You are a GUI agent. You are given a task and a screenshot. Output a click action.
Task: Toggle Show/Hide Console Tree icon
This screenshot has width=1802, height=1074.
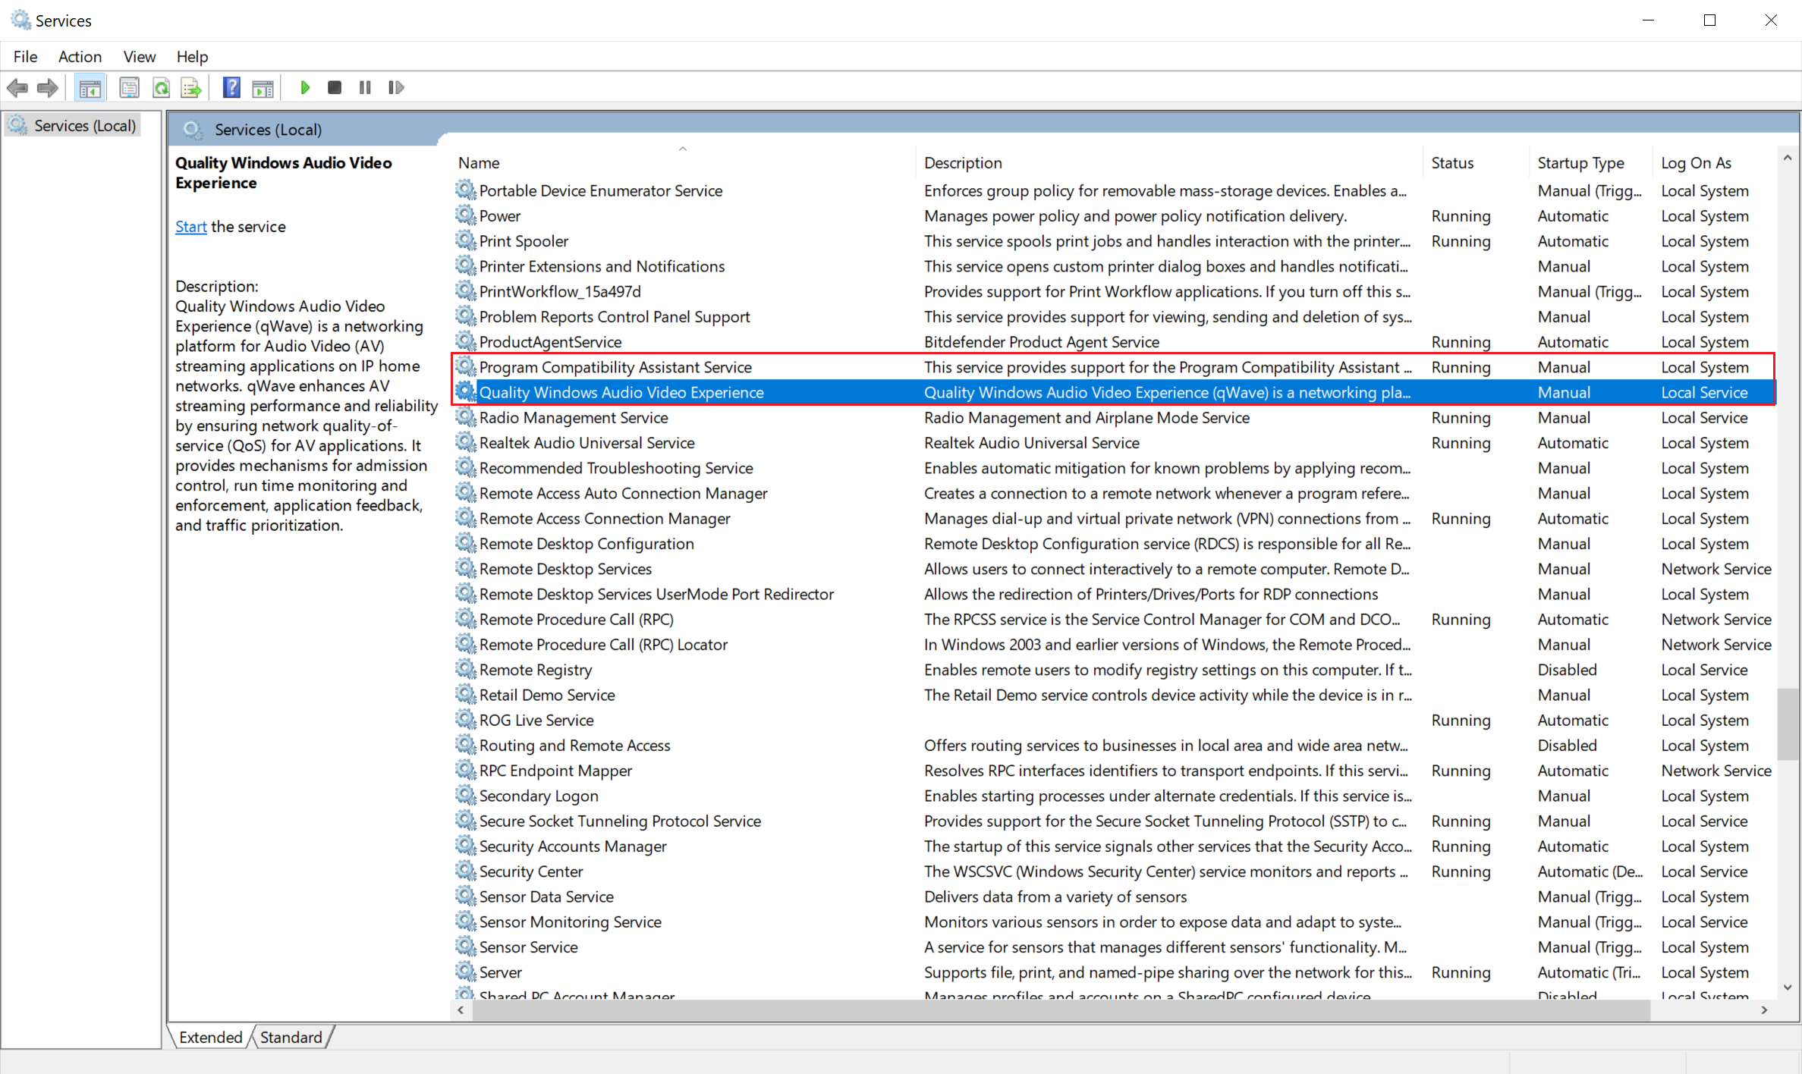pyautogui.click(x=90, y=88)
